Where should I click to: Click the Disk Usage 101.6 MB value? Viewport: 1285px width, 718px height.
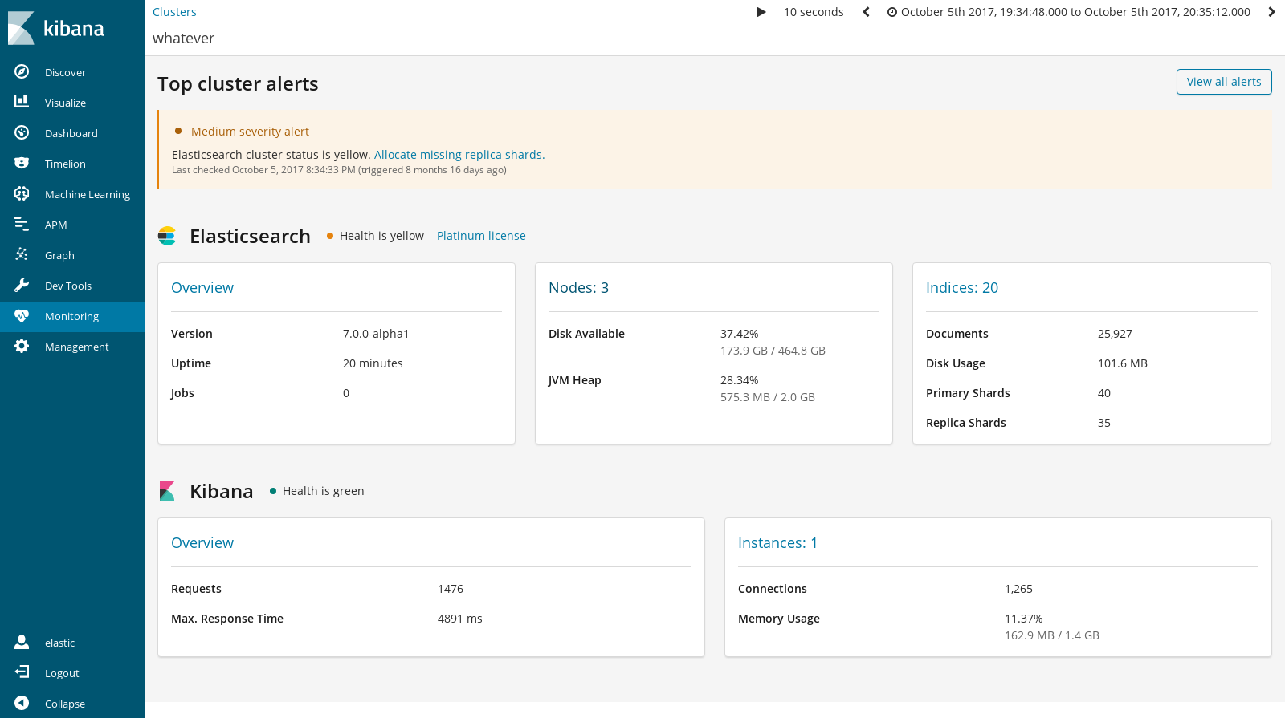click(1123, 363)
